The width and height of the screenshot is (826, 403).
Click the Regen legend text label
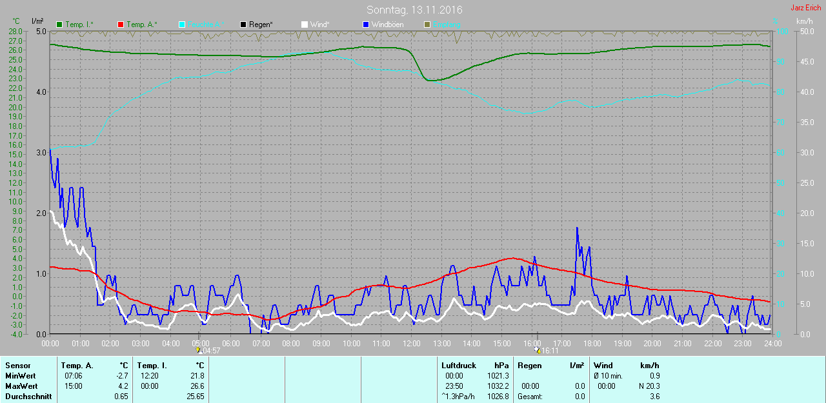[261, 25]
